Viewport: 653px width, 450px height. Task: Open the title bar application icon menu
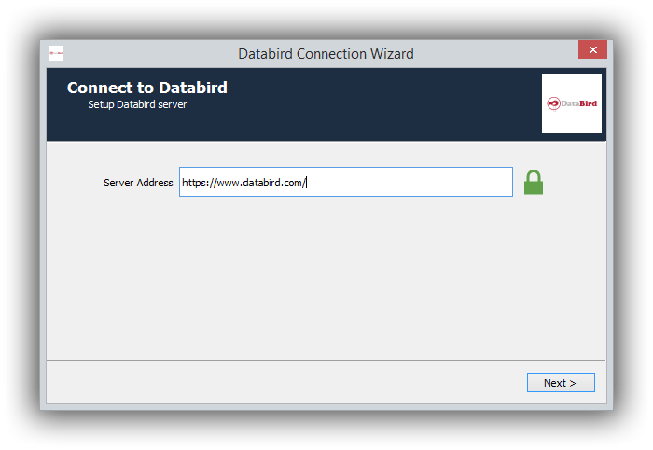tap(56, 53)
